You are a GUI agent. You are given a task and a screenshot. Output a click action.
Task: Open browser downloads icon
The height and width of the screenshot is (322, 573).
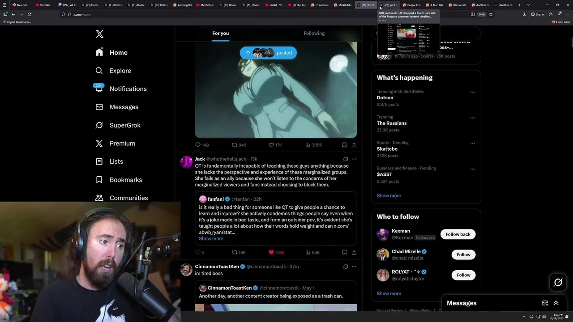click(x=525, y=14)
